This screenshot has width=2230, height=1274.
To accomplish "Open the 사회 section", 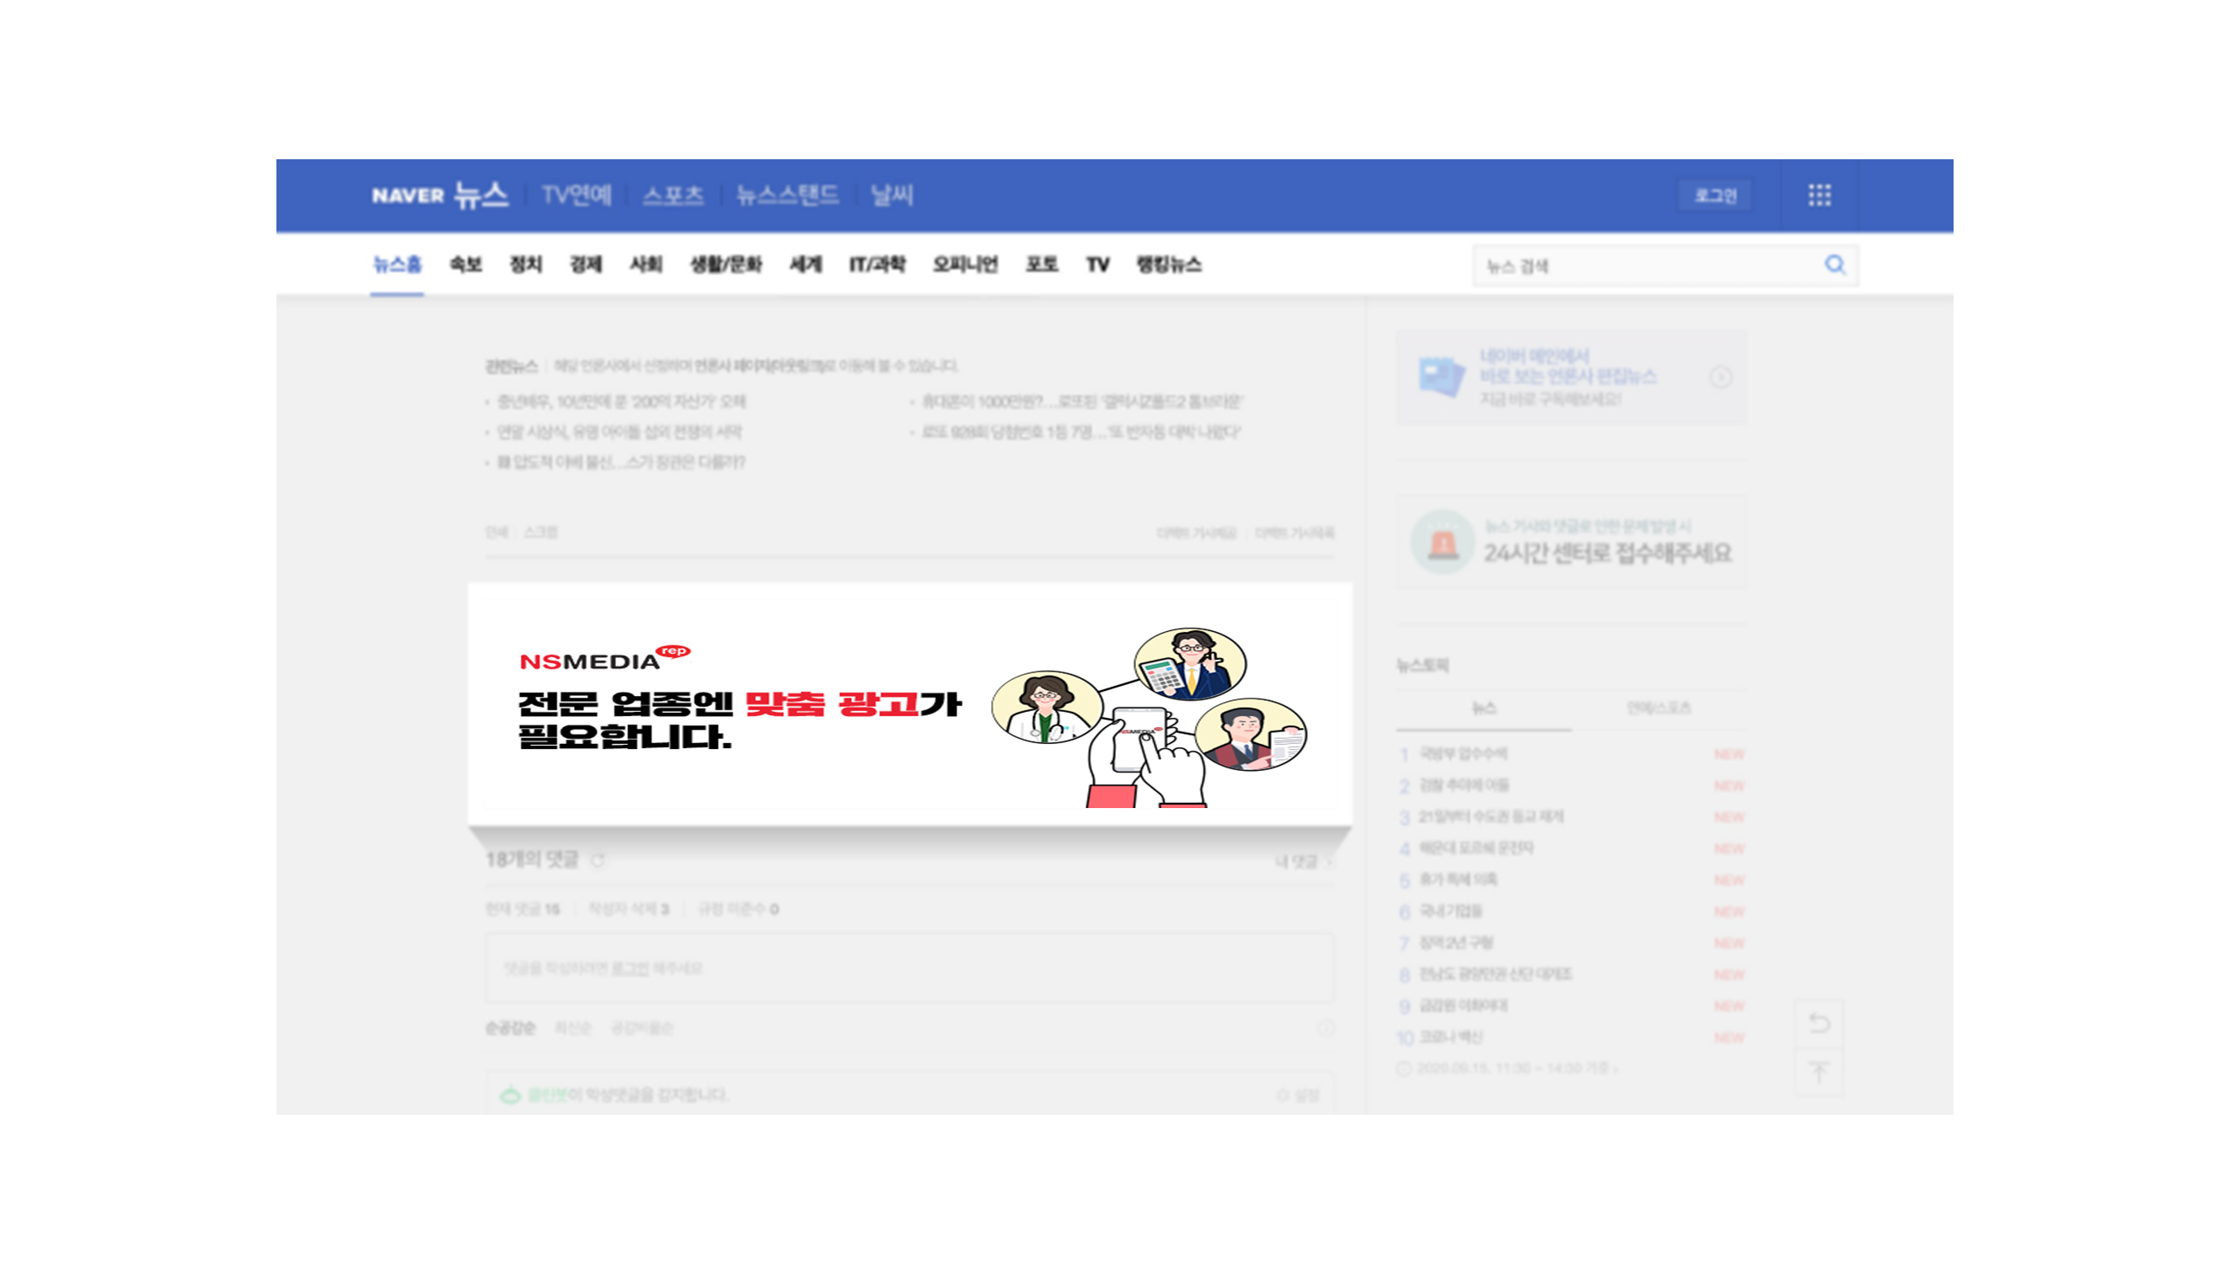I will coord(646,265).
